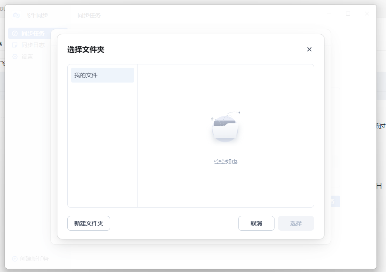The image size is (386, 272).
Task: Click the plus icon beside 创建新任务
Action: click(x=15, y=259)
